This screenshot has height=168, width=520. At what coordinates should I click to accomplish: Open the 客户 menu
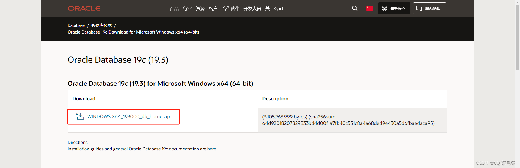[213, 9]
